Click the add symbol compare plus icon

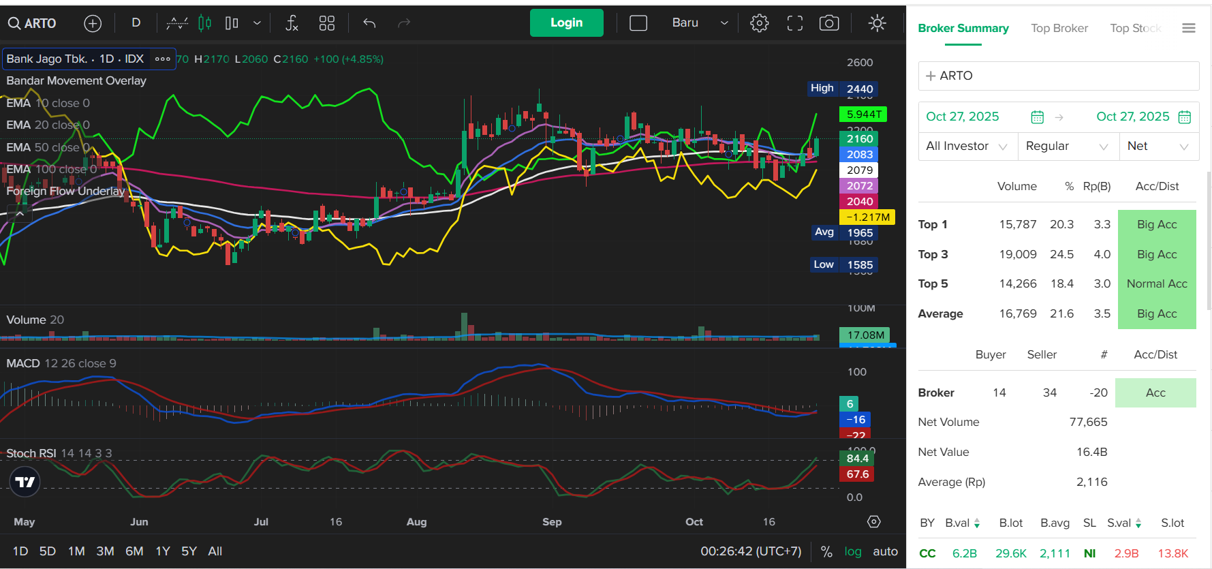pyautogui.click(x=93, y=24)
